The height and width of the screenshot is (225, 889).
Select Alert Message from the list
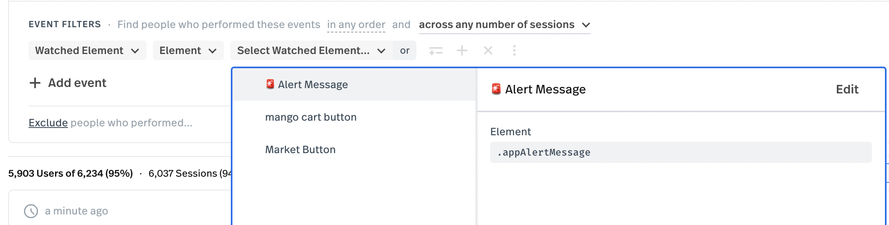pyautogui.click(x=354, y=84)
